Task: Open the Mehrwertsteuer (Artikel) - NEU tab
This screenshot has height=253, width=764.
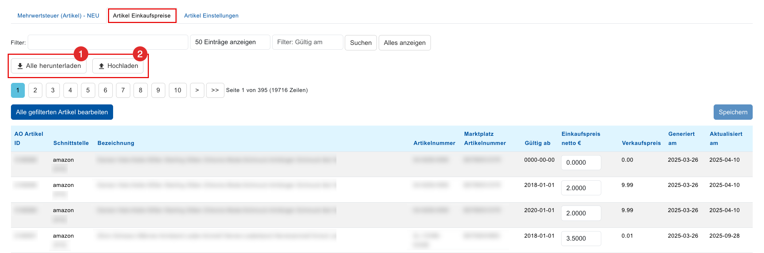Action: click(x=58, y=16)
